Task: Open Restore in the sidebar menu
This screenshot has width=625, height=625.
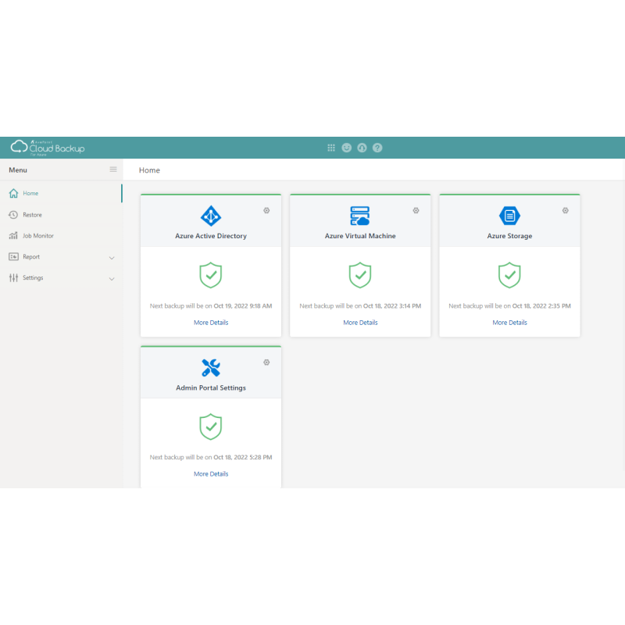Action: [x=32, y=215]
